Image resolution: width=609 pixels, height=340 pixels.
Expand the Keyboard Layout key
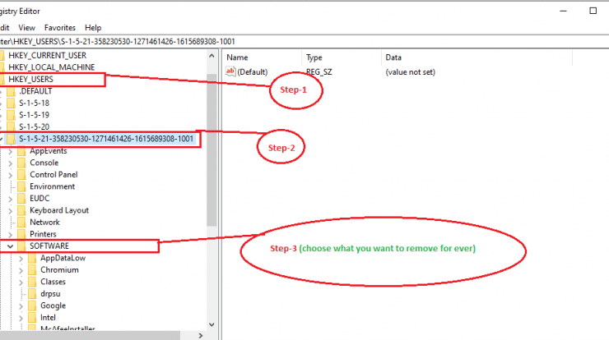point(11,211)
